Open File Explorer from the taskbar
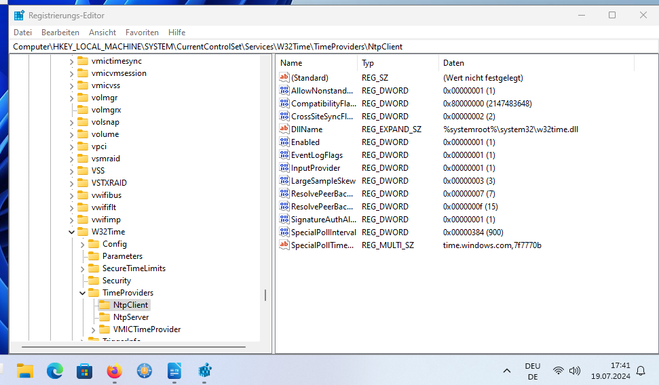This screenshot has height=385, width=659. click(25, 371)
